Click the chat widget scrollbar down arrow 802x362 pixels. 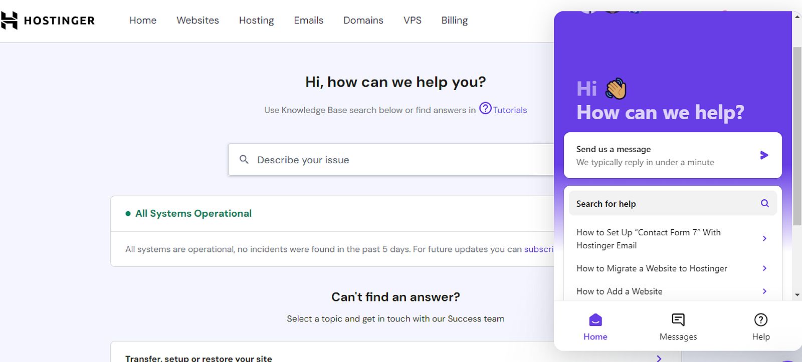point(797,295)
